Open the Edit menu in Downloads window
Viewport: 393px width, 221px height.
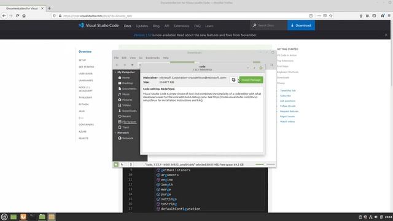pos(124,58)
